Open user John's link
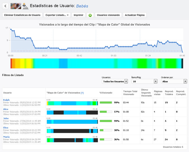189x152 pixels. point(6,118)
